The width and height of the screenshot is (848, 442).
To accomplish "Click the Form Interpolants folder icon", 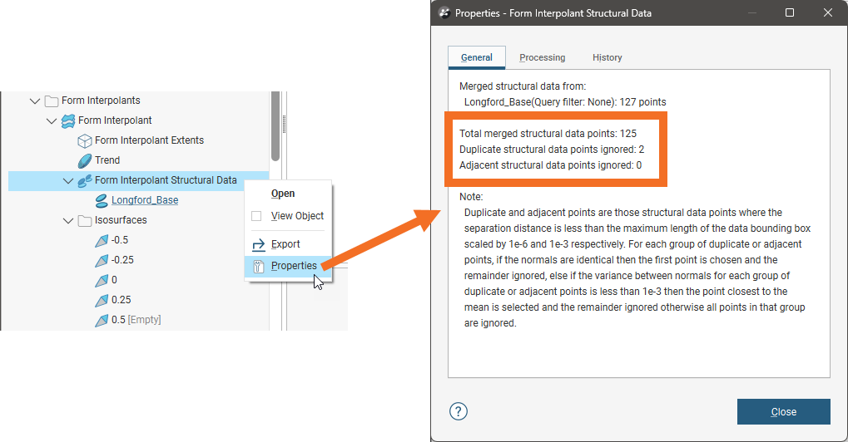I will click(52, 101).
